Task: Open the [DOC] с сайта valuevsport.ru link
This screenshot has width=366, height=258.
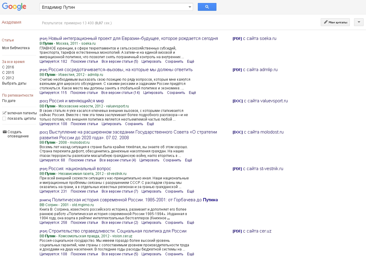Action: (x=260, y=101)
